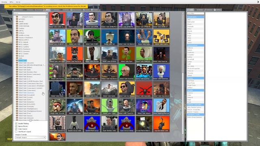
Task: Toggle the Disable Thinking checkbox
Action: click(x=16, y=123)
